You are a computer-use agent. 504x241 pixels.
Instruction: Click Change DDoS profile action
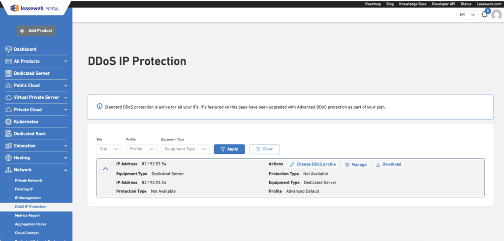click(313, 164)
